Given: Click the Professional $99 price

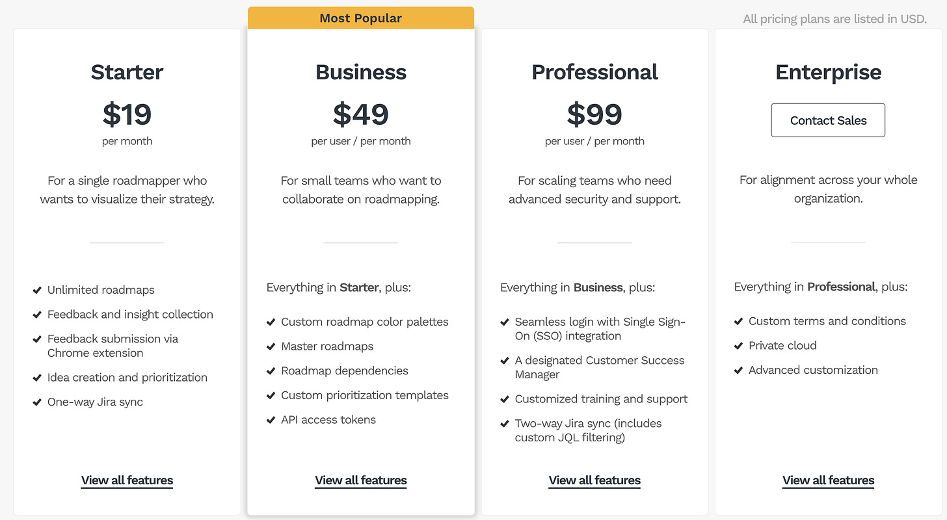Looking at the screenshot, I should 594,114.
